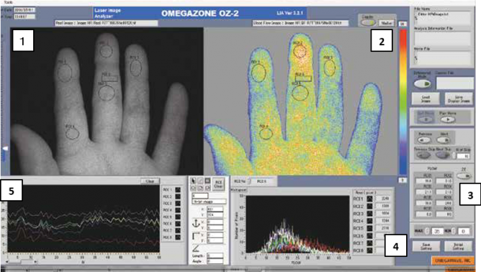481x272 pixels.
Task: Click ROI 4 swatch in time-graph legend
Action: [x=178, y=210]
